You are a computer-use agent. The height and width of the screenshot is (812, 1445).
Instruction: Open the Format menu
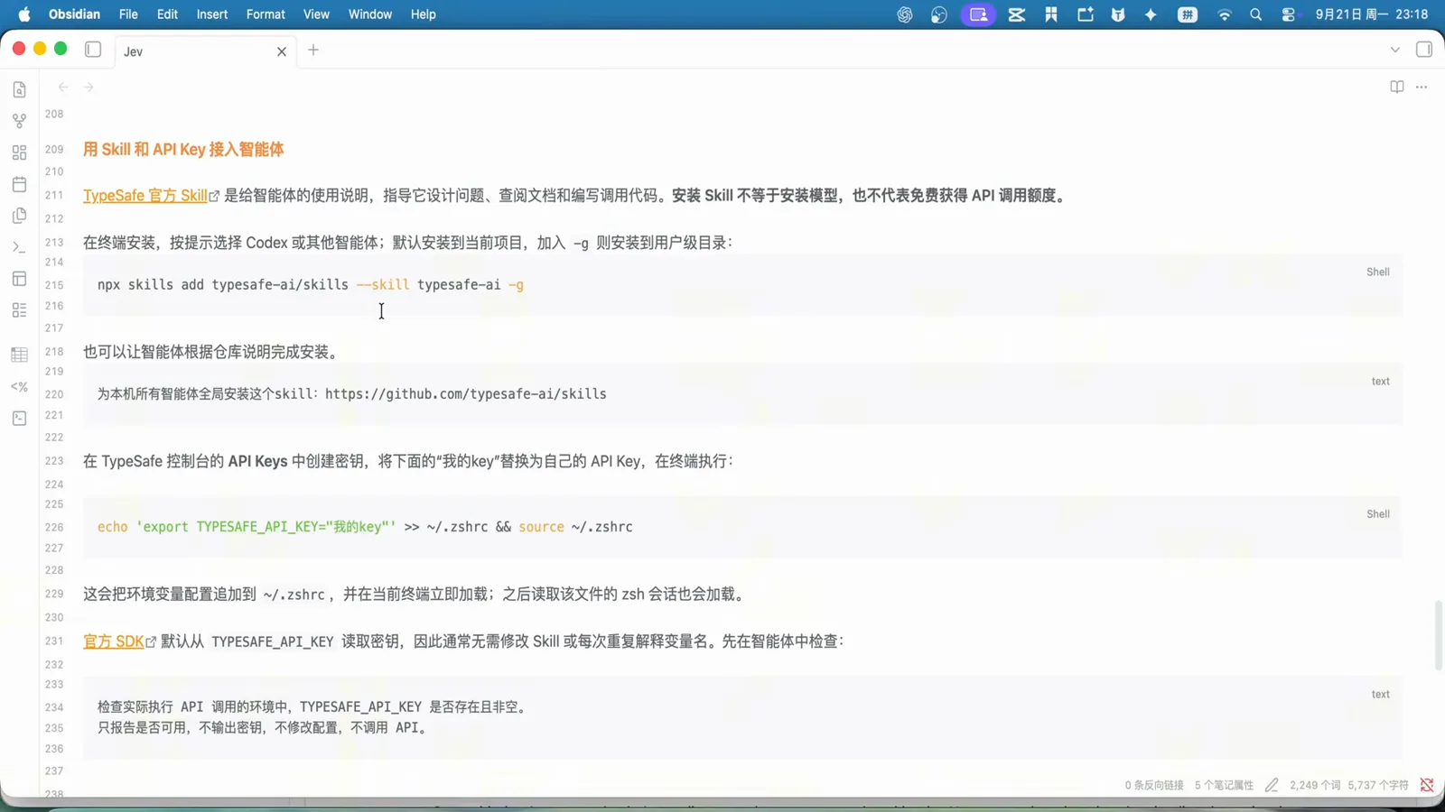(266, 14)
